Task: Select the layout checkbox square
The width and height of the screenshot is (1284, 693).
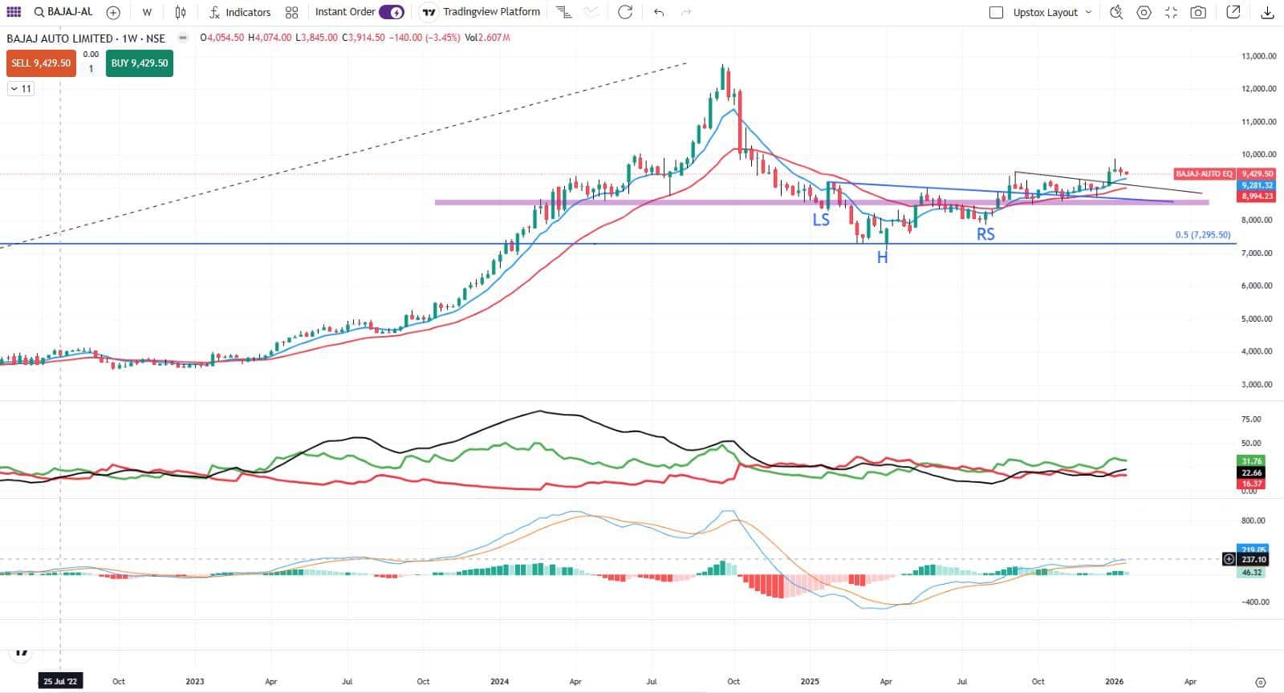Action: click(x=996, y=12)
